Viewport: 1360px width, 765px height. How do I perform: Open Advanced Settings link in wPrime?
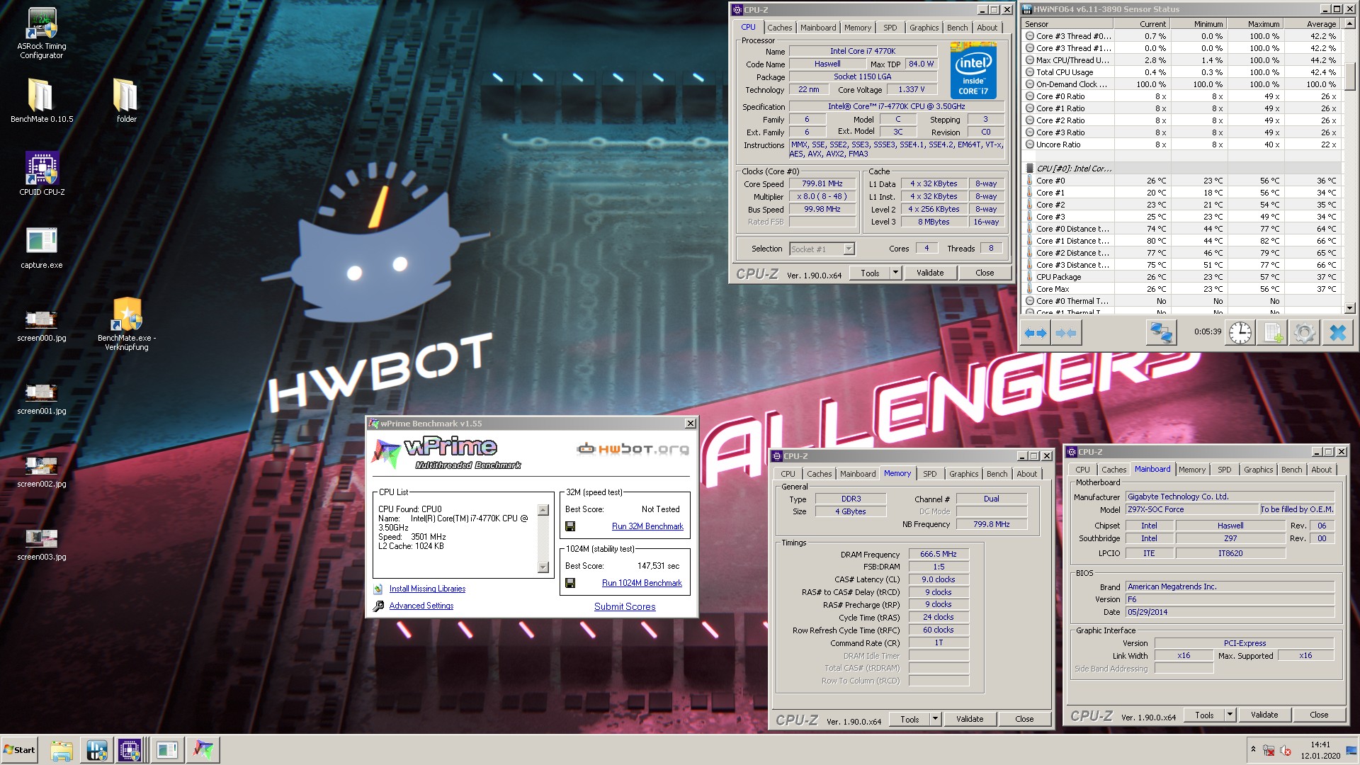tap(421, 606)
